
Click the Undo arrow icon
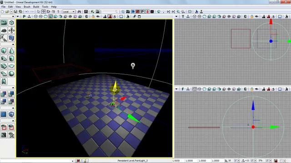click(27, 12)
